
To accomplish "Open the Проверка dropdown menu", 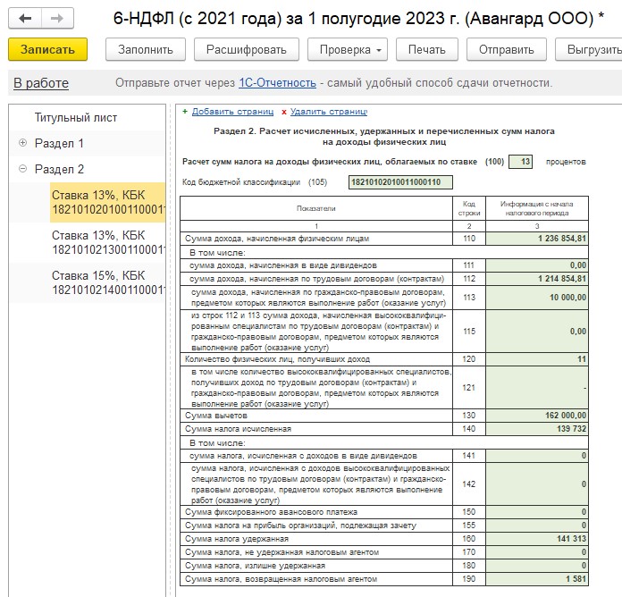I will coord(348,49).
